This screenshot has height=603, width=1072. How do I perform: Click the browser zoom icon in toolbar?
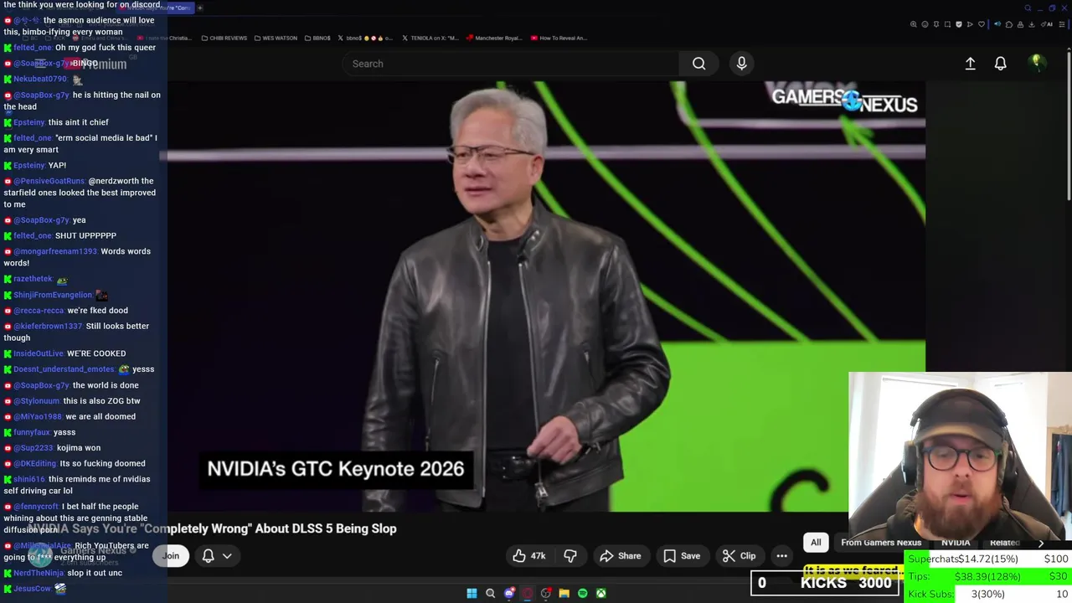913,24
